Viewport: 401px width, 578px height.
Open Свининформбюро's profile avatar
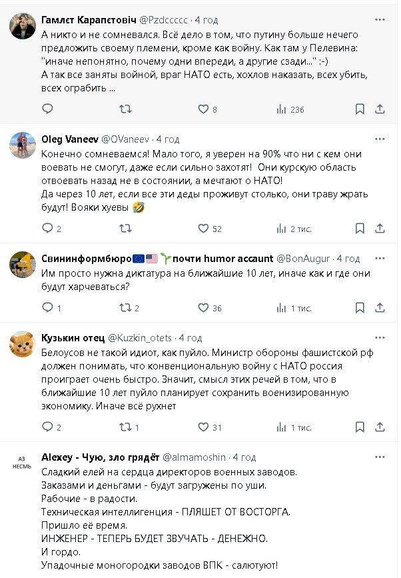click(x=22, y=264)
